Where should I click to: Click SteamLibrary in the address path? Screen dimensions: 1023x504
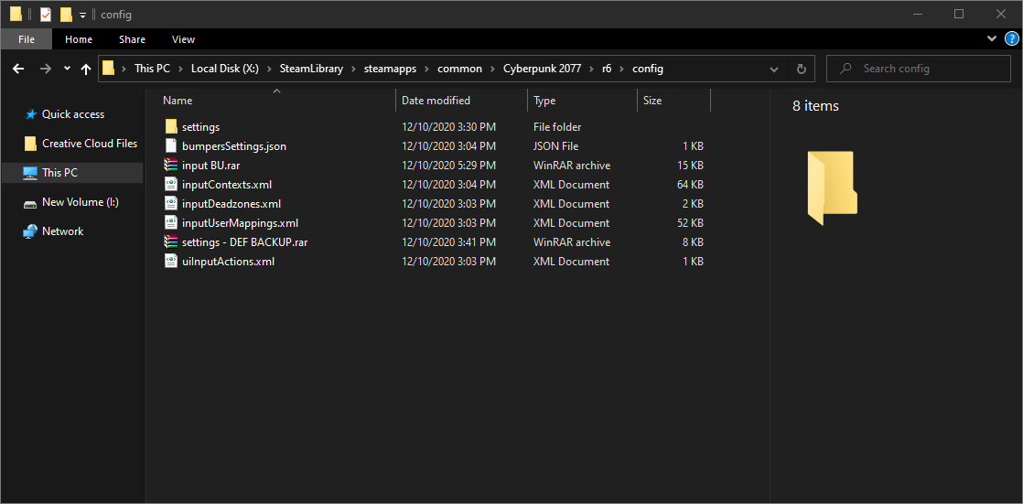[311, 69]
